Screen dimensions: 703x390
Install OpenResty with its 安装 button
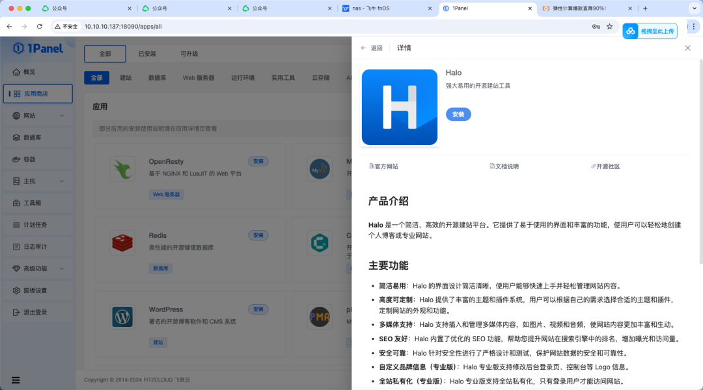click(x=258, y=161)
